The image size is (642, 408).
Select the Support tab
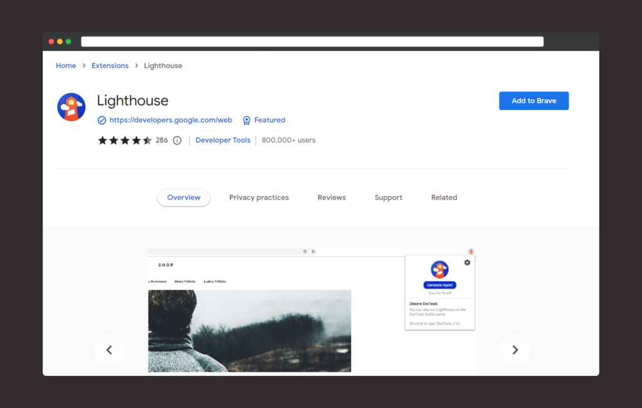[389, 198]
